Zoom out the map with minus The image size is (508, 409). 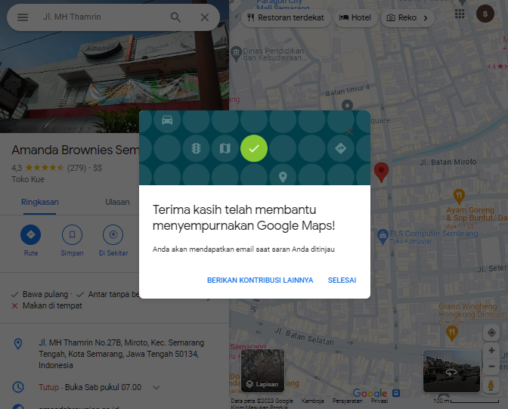tap(491, 366)
